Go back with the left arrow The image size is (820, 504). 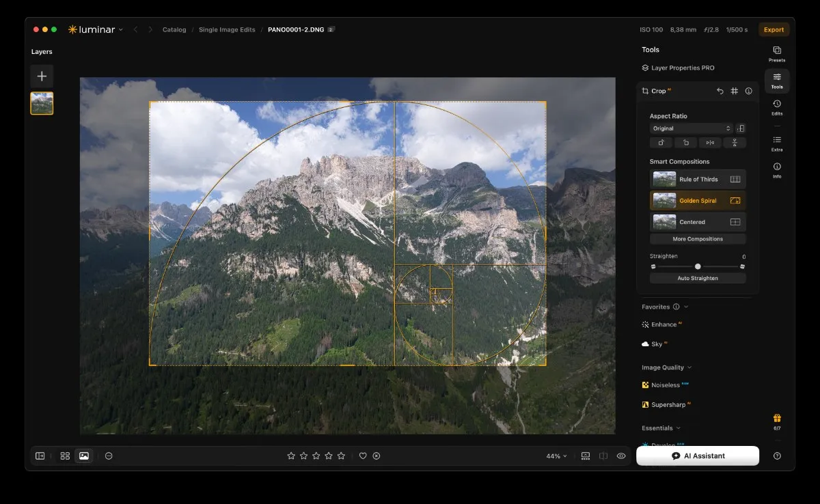(x=135, y=29)
